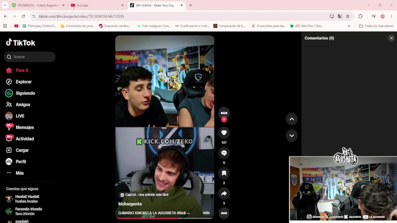
Task: Click the browser address bar URL
Action: 81,16
